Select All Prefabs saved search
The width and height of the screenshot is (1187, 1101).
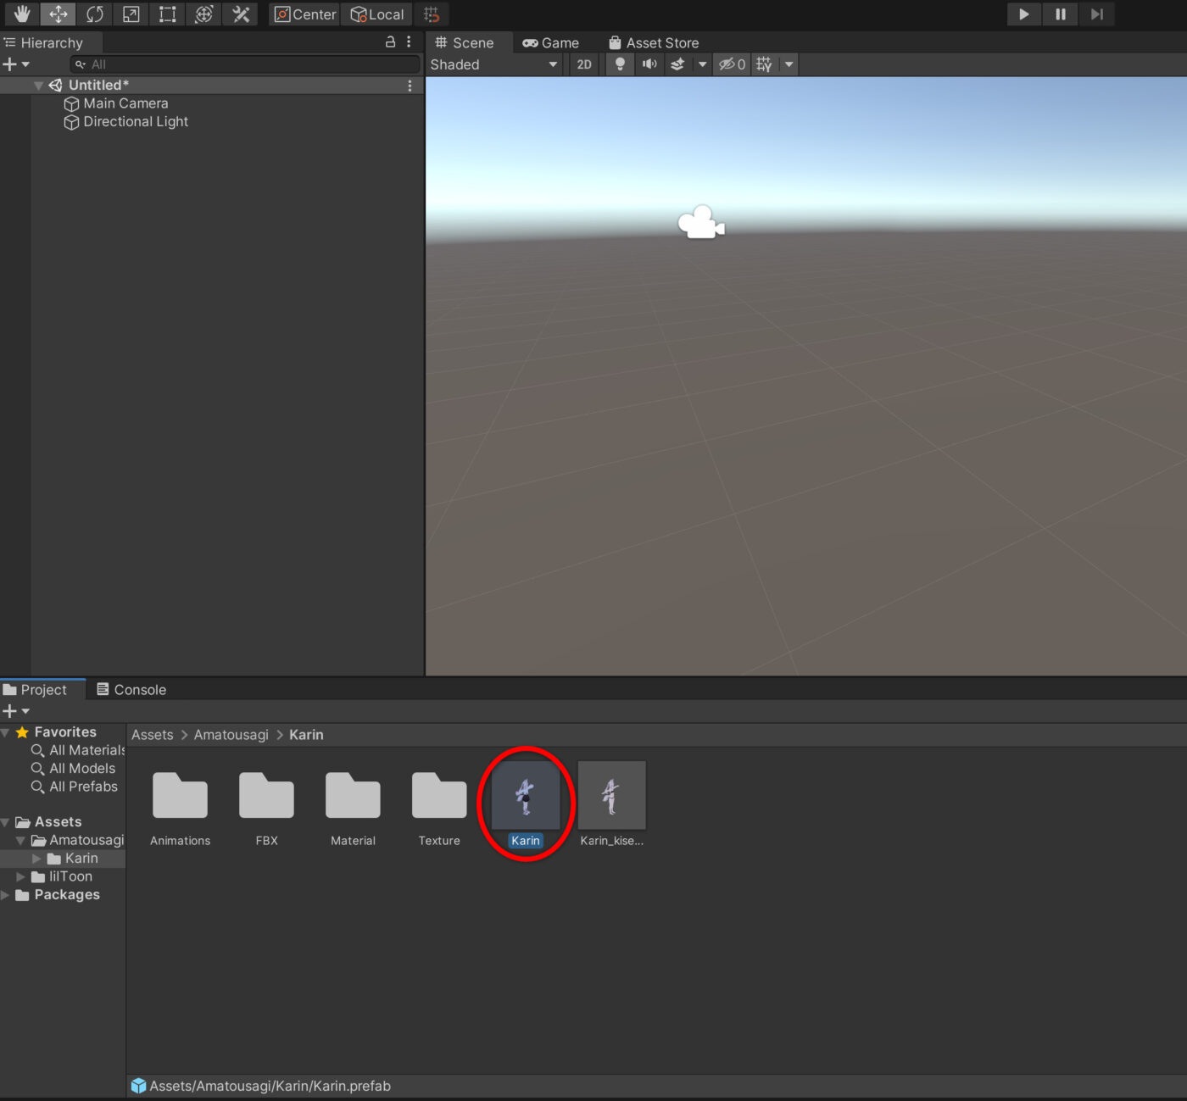75,787
